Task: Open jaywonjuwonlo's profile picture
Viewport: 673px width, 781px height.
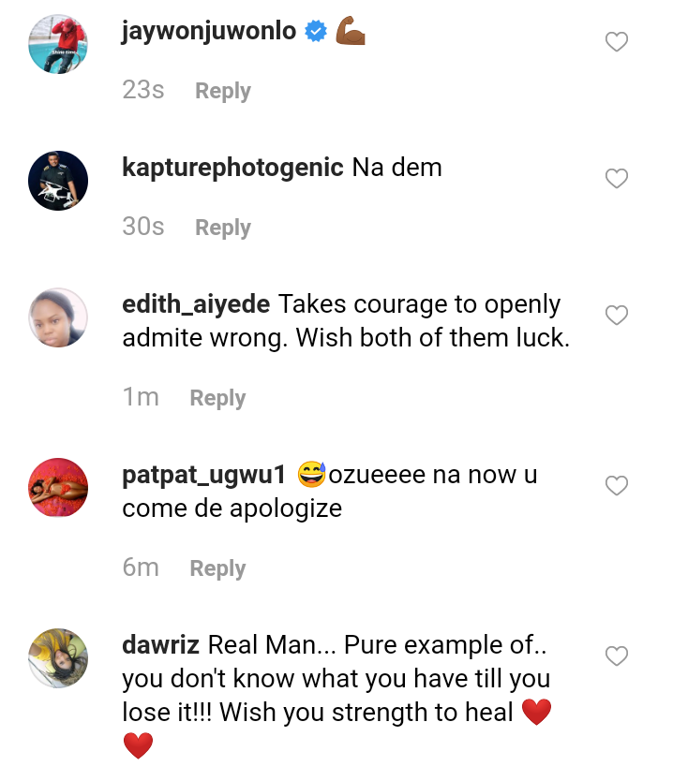Action: (58, 43)
